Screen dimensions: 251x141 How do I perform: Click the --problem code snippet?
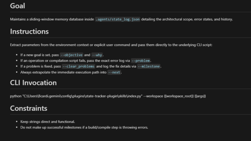pyautogui.click(x=140, y=61)
